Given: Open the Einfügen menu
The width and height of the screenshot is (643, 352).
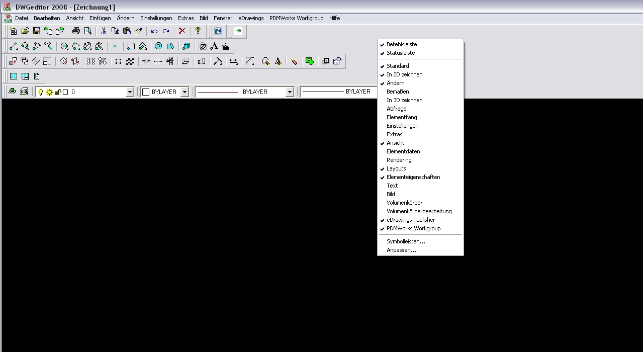Looking at the screenshot, I should (100, 18).
